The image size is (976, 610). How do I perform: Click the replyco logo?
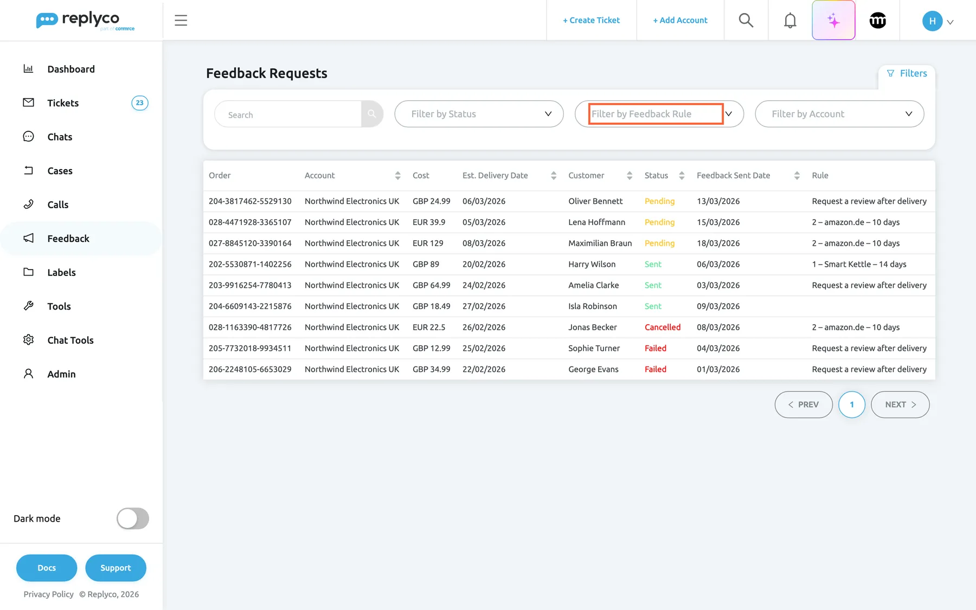pos(85,21)
